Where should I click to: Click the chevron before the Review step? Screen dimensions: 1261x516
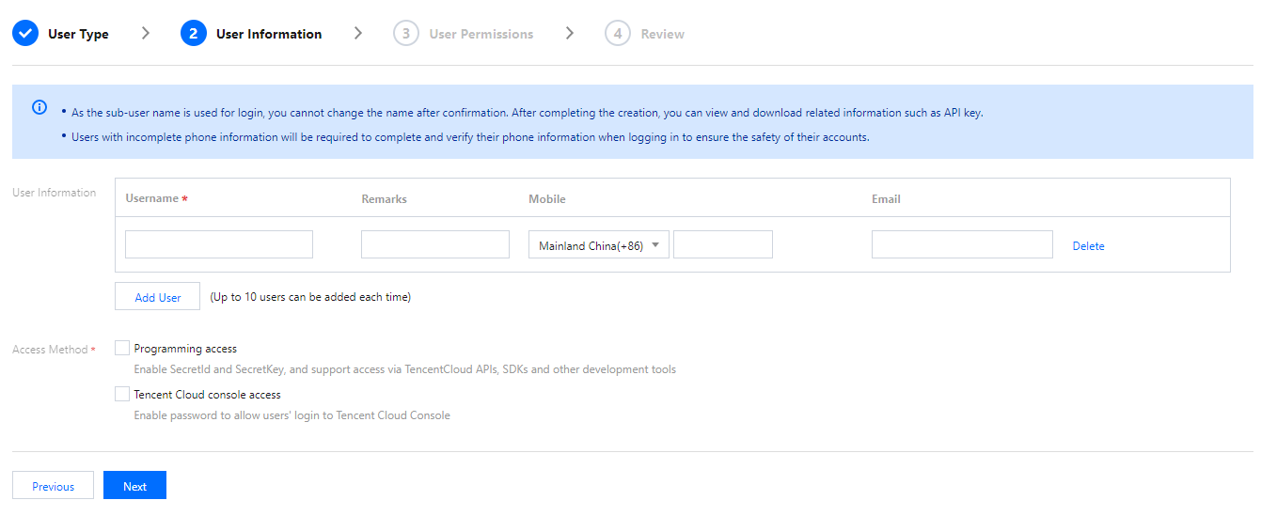tap(570, 33)
